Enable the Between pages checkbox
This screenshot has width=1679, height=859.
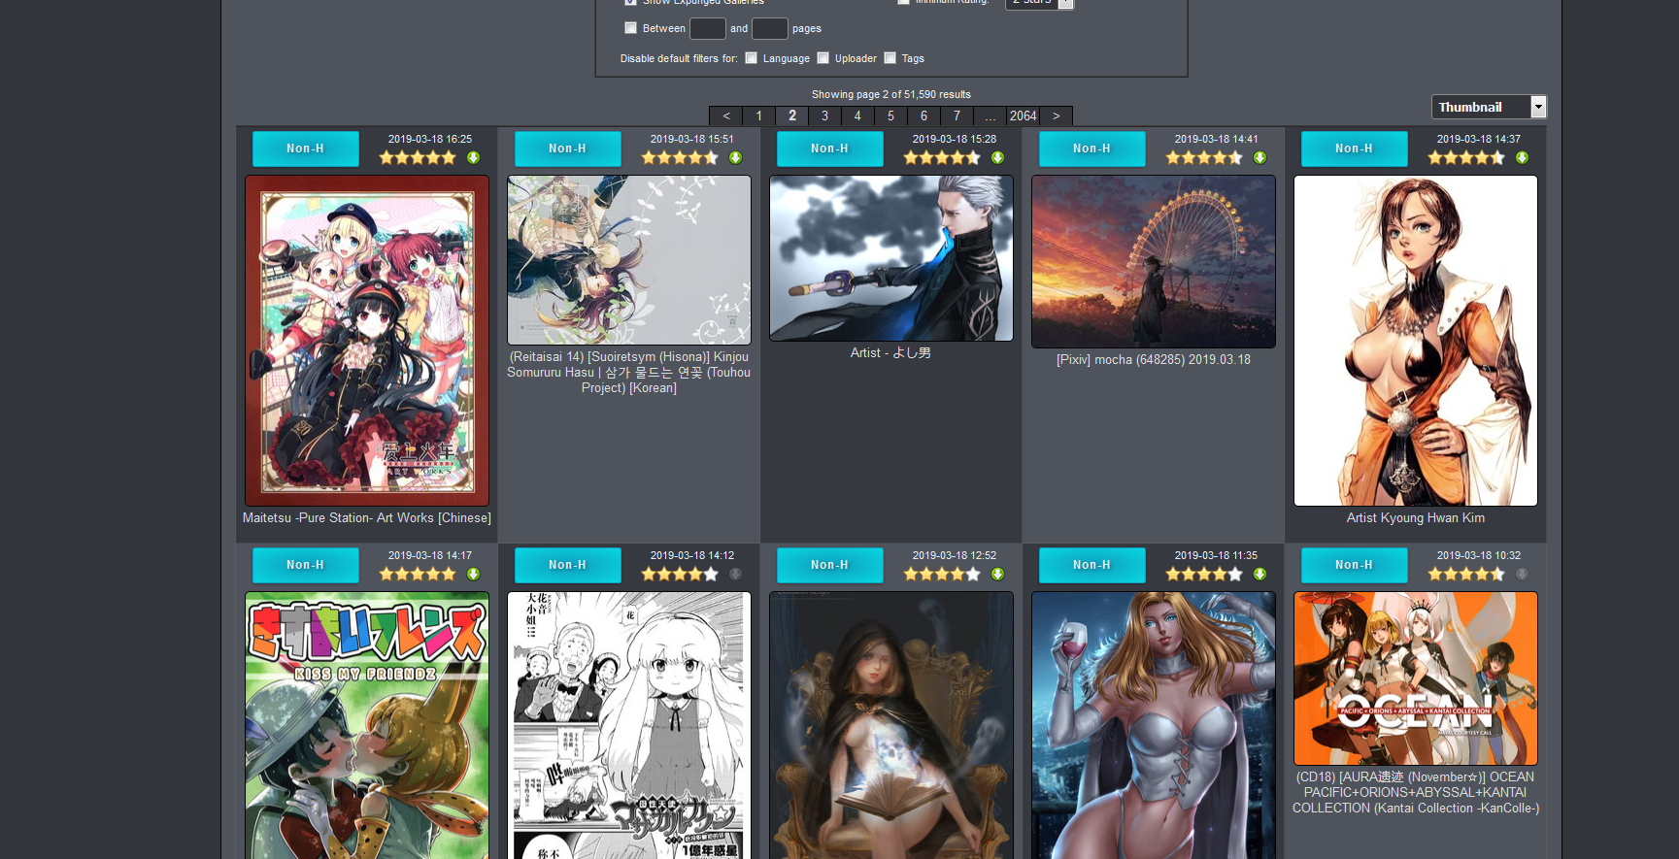[x=630, y=28]
